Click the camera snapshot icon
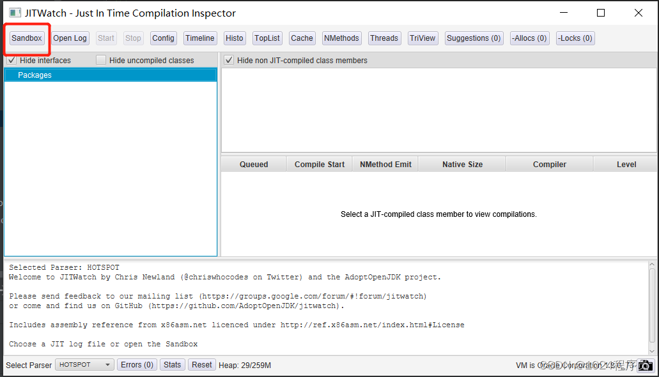 pos(645,366)
